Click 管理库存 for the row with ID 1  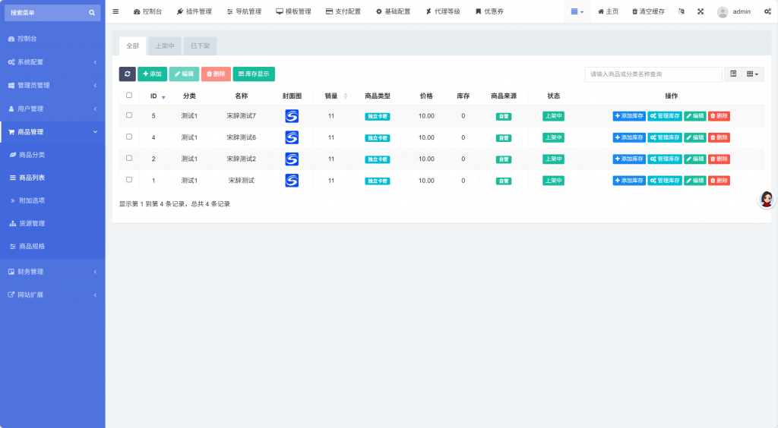click(x=665, y=181)
